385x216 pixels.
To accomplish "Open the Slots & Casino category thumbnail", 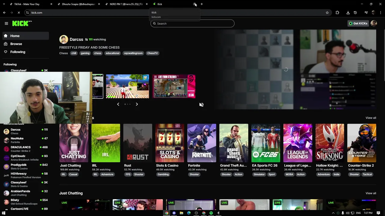I will pyautogui.click(x=170, y=143).
